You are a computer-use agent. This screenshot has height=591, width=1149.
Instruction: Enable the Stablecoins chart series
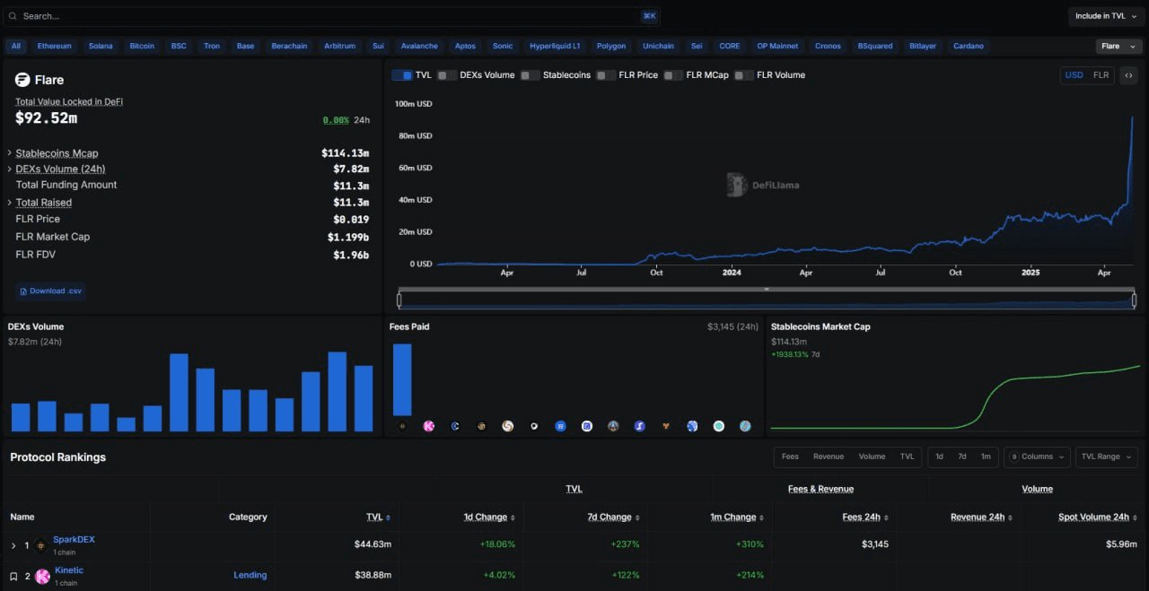531,75
